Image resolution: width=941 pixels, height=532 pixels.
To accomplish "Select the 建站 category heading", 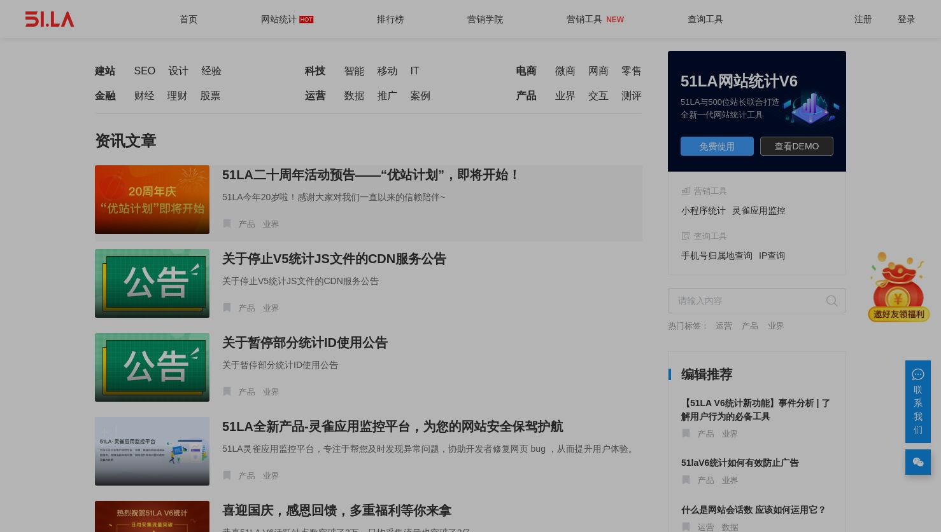I will point(105,71).
